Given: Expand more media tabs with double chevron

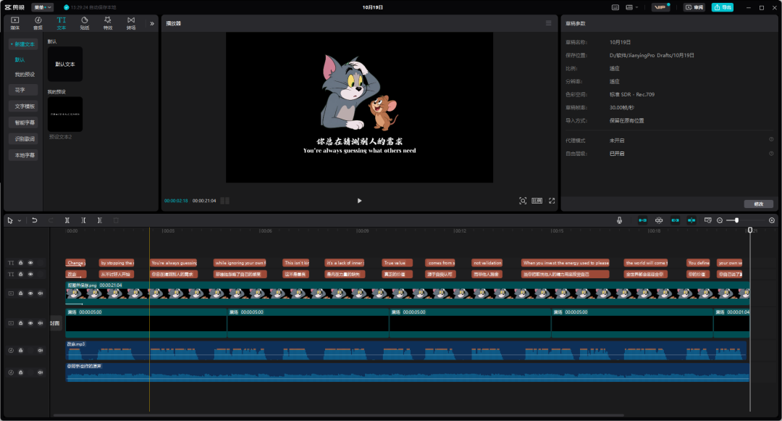Looking at the screenshot, I should (152, 23).
